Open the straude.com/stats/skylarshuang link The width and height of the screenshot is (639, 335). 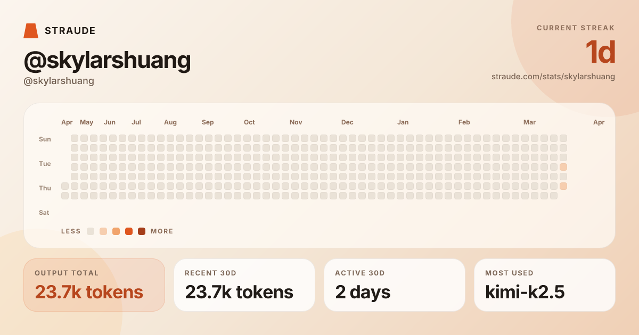553,77
